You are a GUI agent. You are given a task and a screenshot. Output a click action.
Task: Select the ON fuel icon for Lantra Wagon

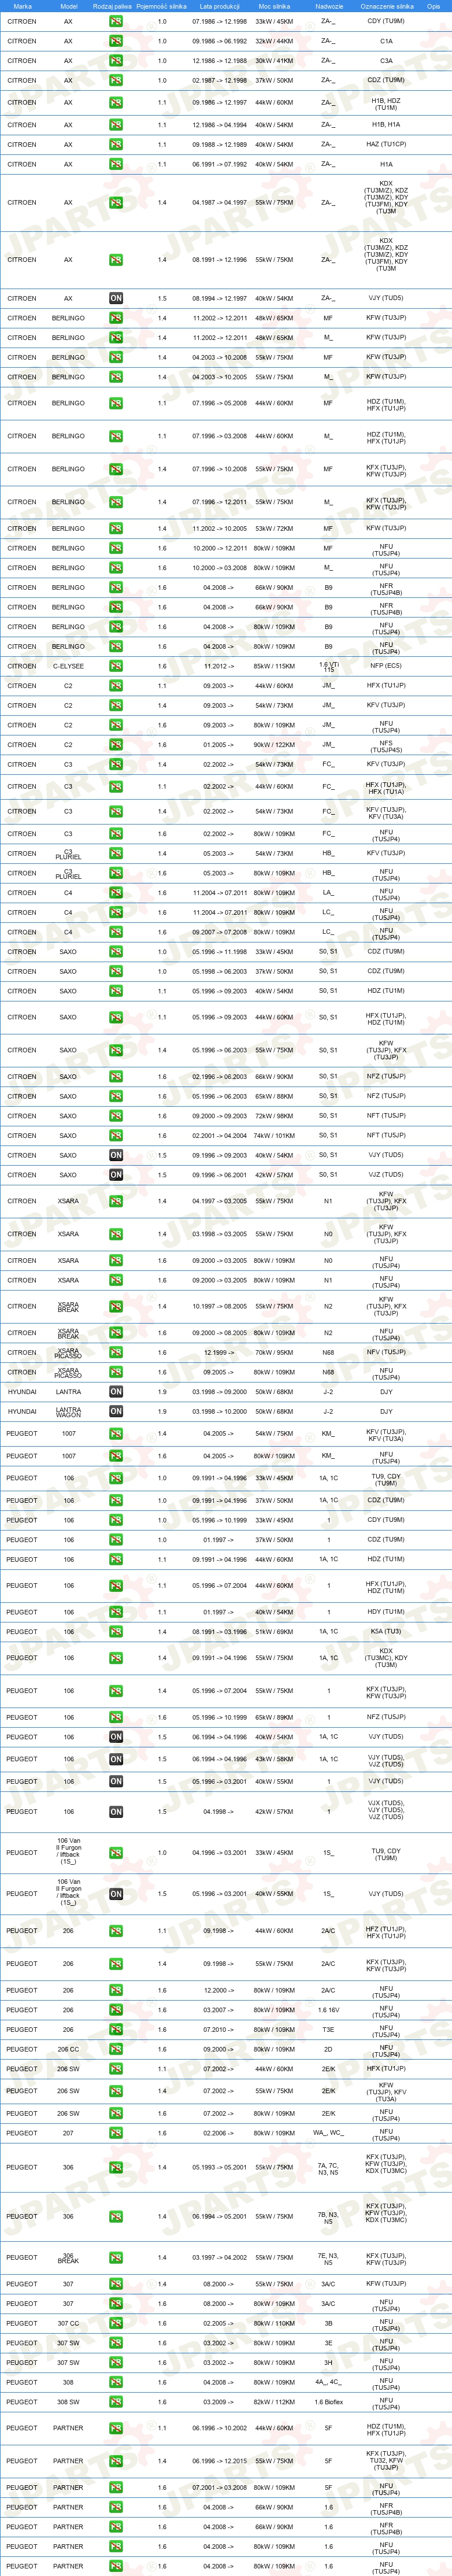point(116,1411)
